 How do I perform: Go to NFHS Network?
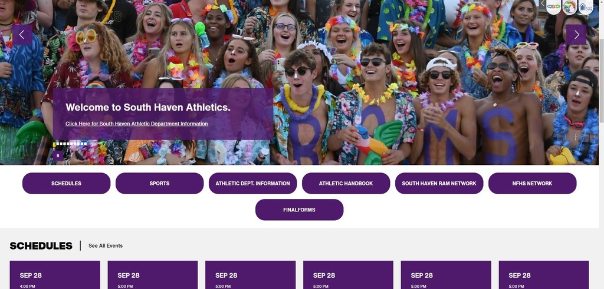533,183
